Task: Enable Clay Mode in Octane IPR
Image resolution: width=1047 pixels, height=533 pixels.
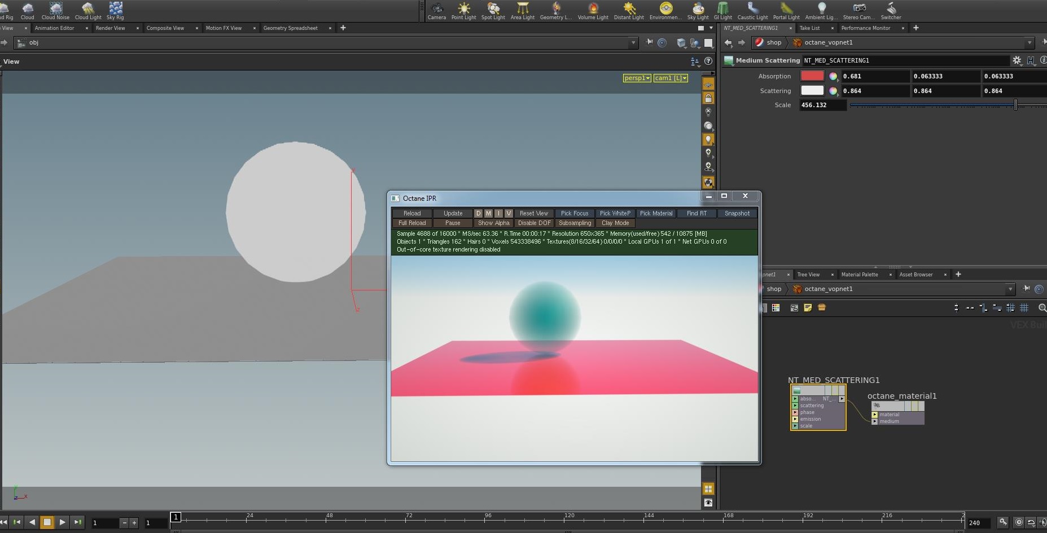Action: (x=615, y=223)
